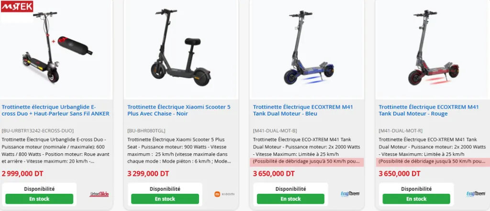Click En stock button for Urbanglide scooter

[x=39, y=199]
